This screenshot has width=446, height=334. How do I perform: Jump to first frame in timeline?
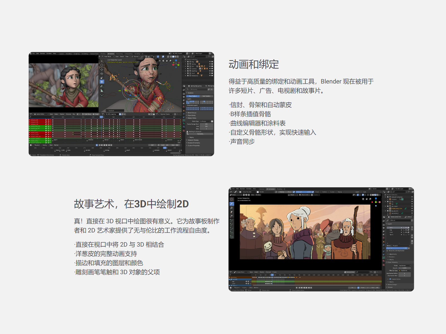pyautogui.click(x=100, y=145)
